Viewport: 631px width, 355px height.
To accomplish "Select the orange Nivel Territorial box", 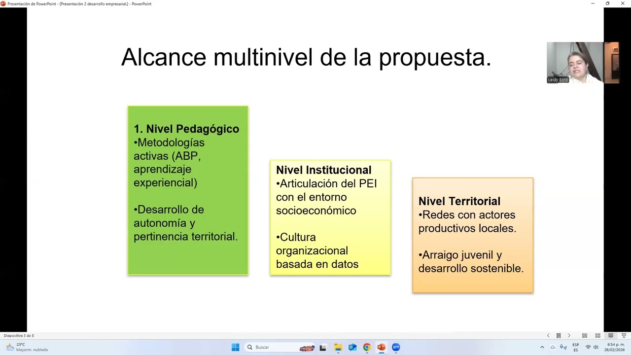I will tap(473, 236).
